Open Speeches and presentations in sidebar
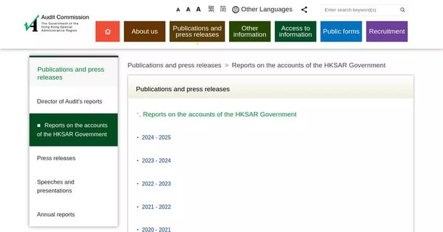The image size is (443, 232). (x=55, y=186)
